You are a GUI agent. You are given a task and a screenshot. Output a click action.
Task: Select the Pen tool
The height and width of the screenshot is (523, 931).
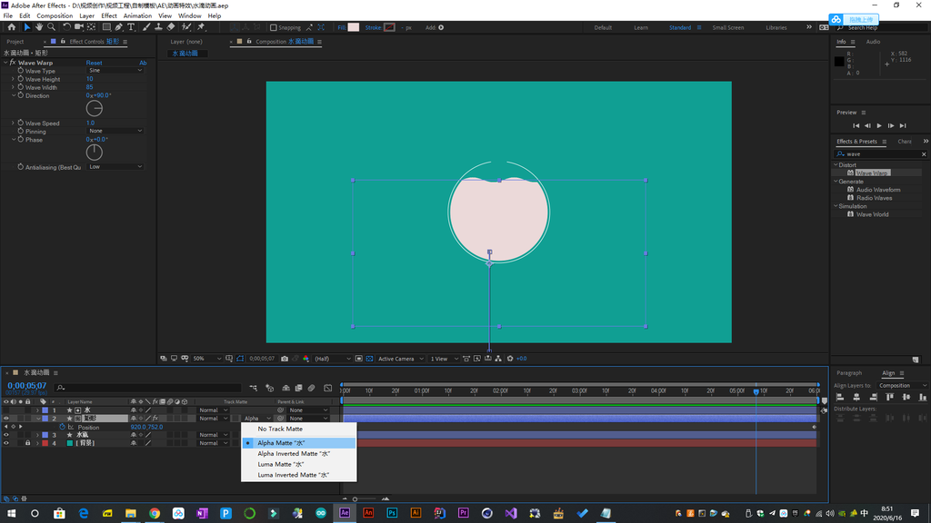click(119, 27)
